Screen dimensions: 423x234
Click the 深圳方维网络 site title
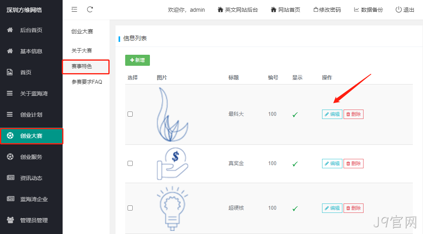(24, 10)
